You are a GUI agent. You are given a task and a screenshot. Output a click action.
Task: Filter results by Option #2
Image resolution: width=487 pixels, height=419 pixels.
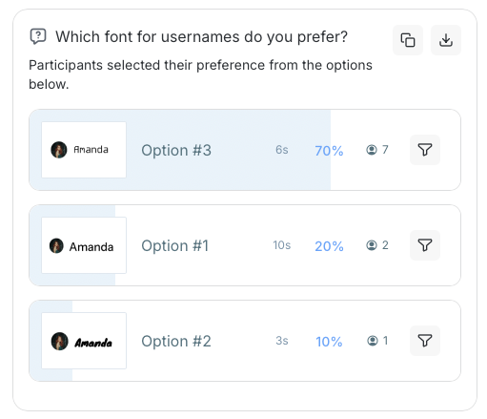425,341
